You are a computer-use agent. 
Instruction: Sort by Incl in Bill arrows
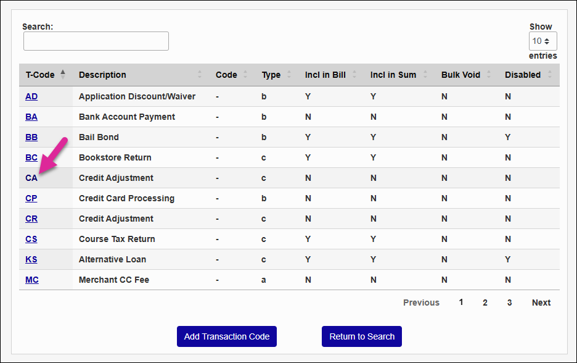coord(354,75)
